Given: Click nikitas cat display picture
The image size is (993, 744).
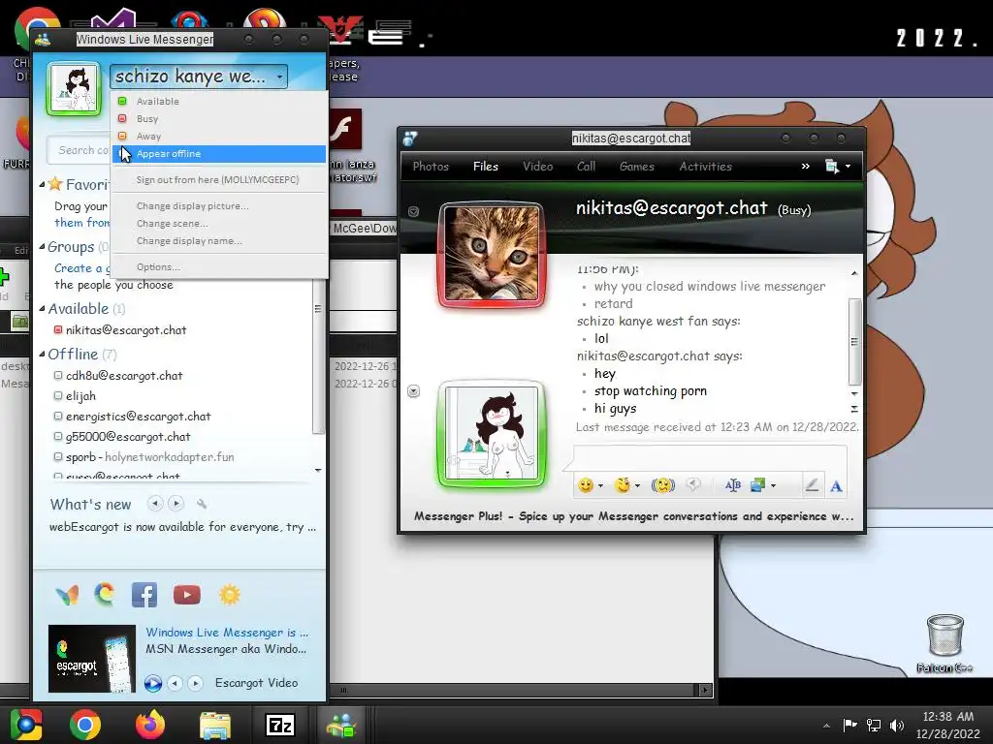Looking at the screenshot, I should [x=492, y=255].
